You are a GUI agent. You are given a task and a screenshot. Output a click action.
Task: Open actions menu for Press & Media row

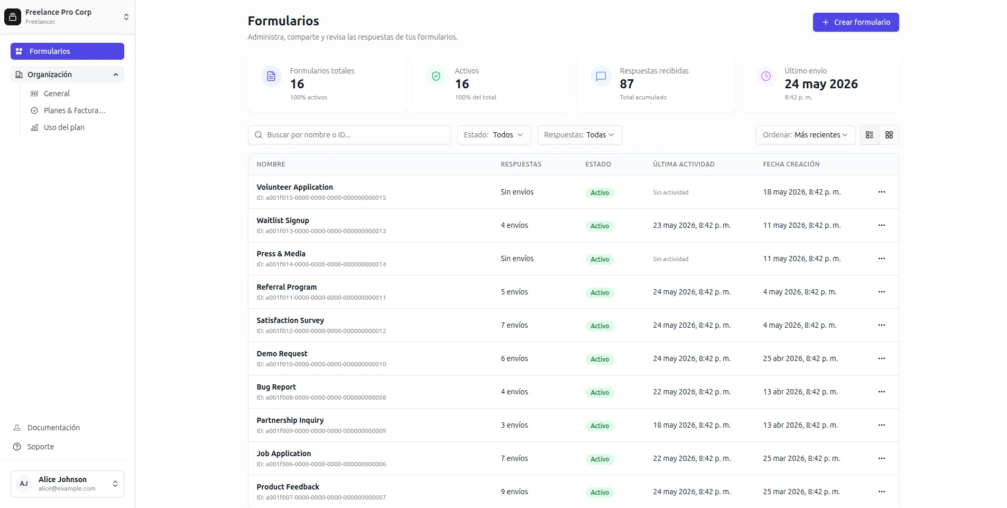(881, 258)
